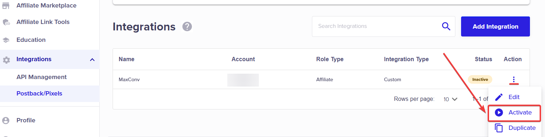Click the Add Integration button
Image resolution: width=545 pixels, height=137 pixels.
tap(496, 26)
